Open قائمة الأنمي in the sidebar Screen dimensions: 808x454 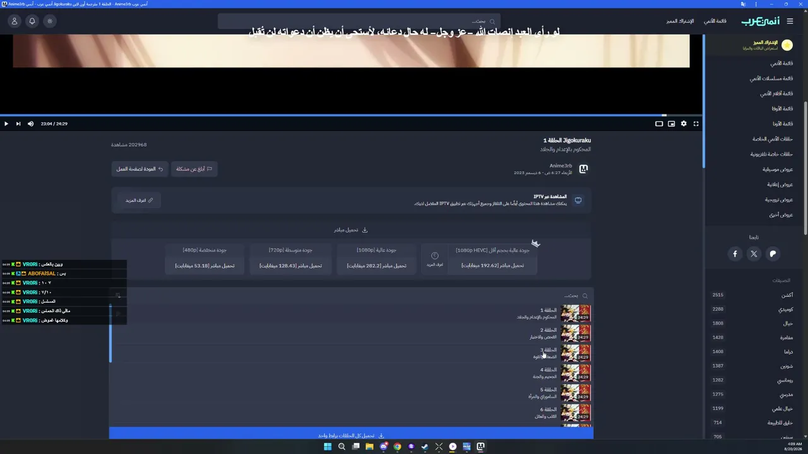pos(781,63)
